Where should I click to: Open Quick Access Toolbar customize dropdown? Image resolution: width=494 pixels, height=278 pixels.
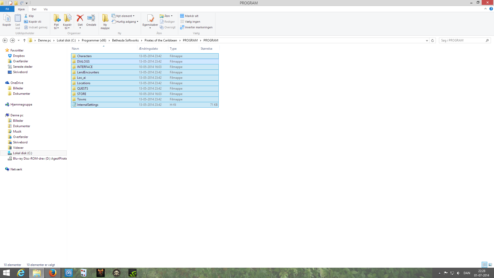point(27,3)
